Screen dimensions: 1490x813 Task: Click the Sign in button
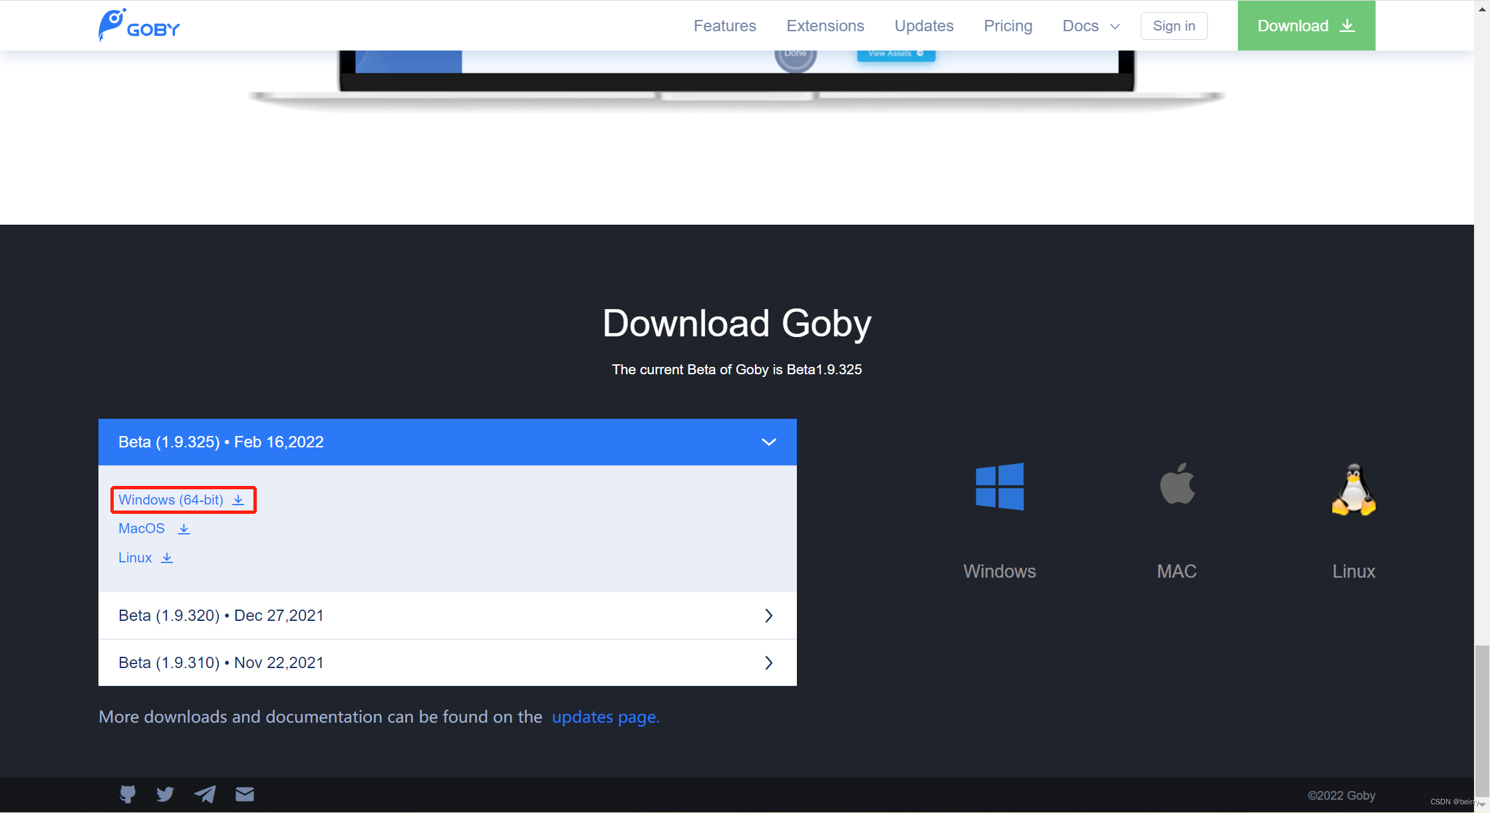tap(1173, 26)
